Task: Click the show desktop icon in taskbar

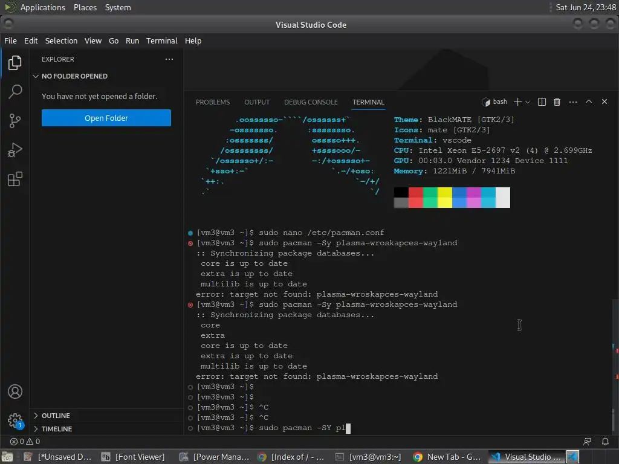Action: [x=7, y=457]
